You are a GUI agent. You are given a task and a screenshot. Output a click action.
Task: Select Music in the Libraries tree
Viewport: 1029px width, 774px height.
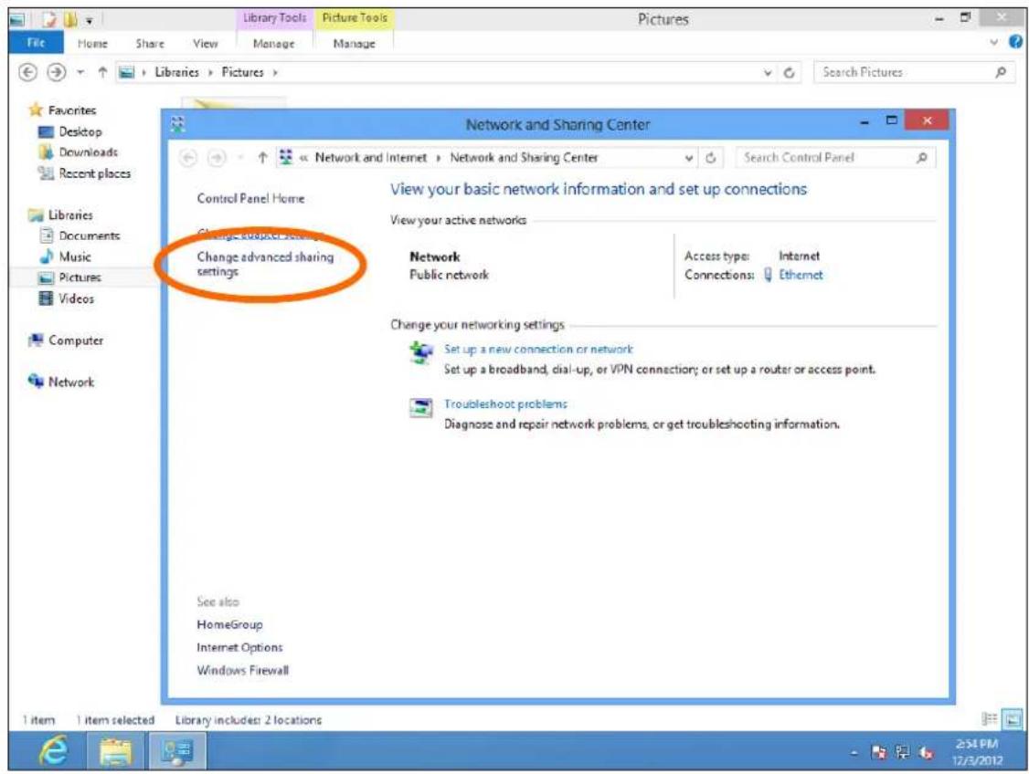75,256
